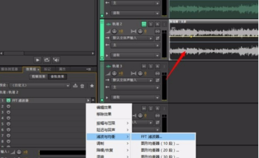Switch to 标记 tab

47,69
